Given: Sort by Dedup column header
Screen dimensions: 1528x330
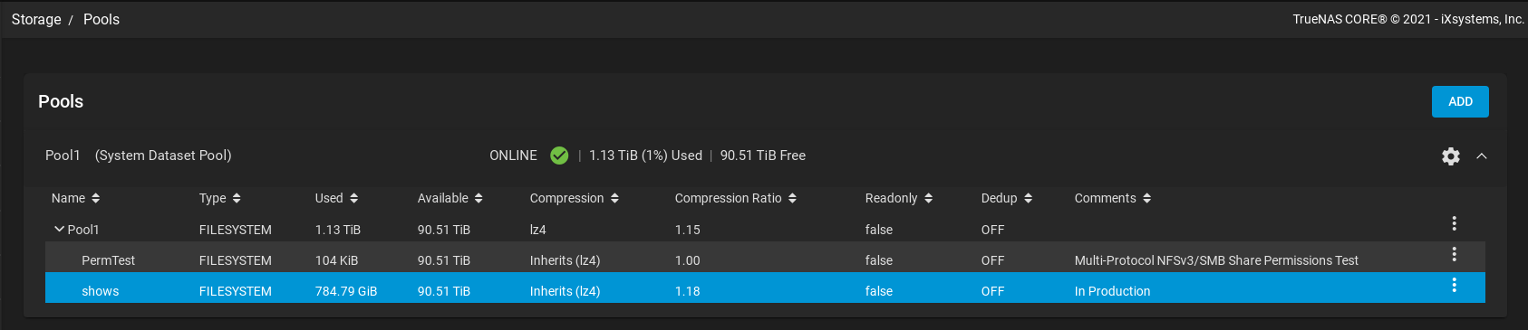Looking at the screenshot, I should click(1007, 198).
